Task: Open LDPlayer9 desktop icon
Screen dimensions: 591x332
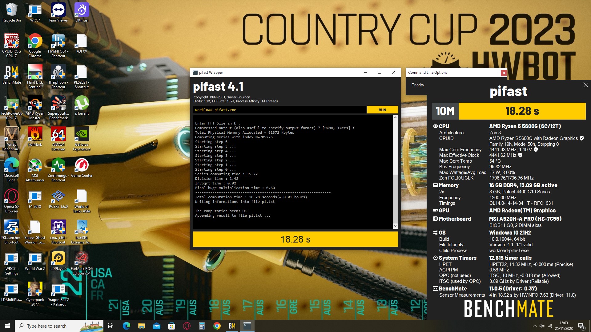Action: 58,261
